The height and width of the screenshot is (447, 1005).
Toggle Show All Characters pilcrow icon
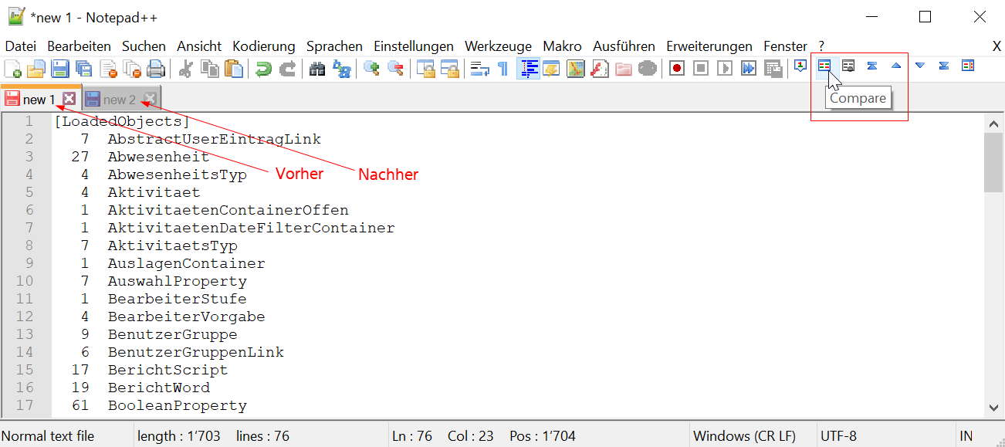[503, 69]
